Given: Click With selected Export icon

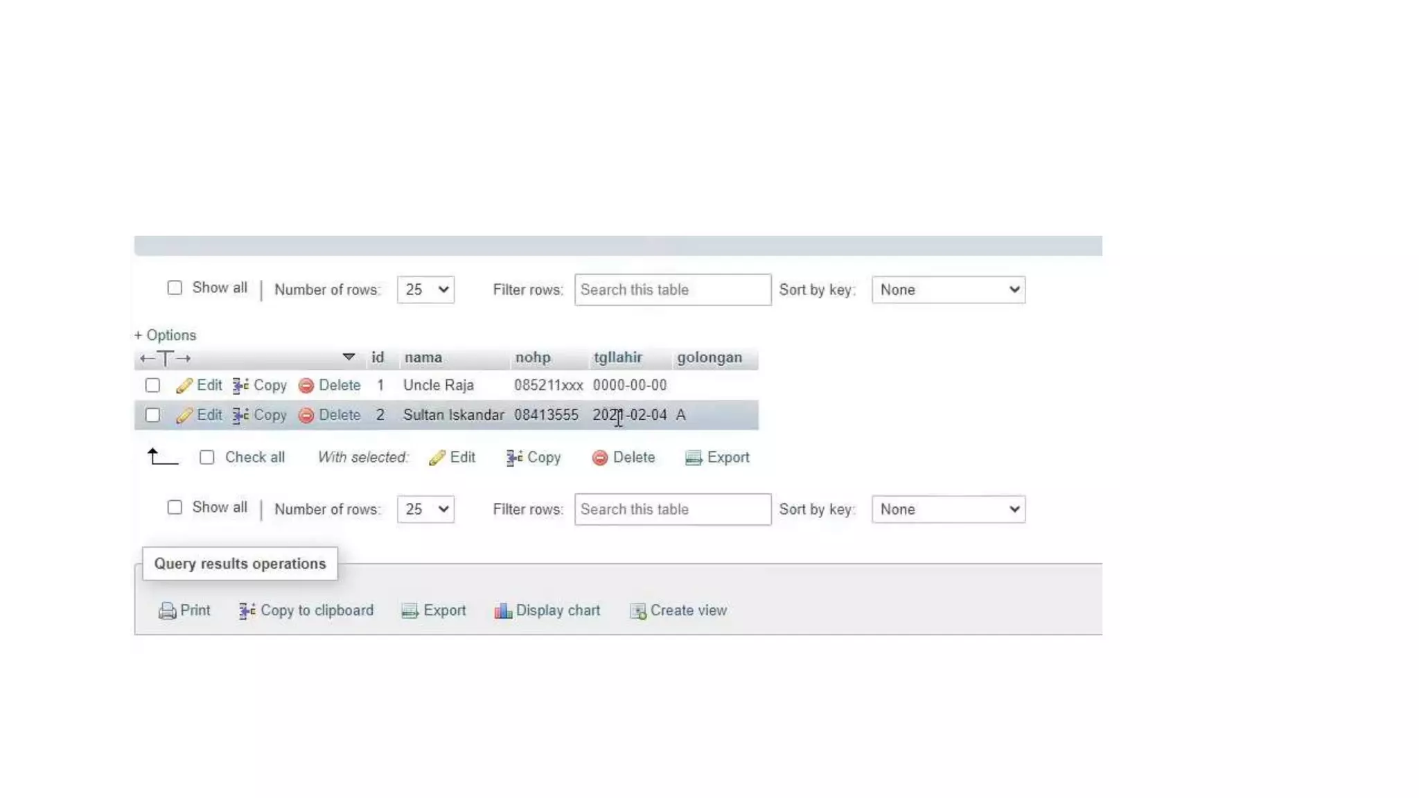Looking at the screenshot, I should pos(693,458).
